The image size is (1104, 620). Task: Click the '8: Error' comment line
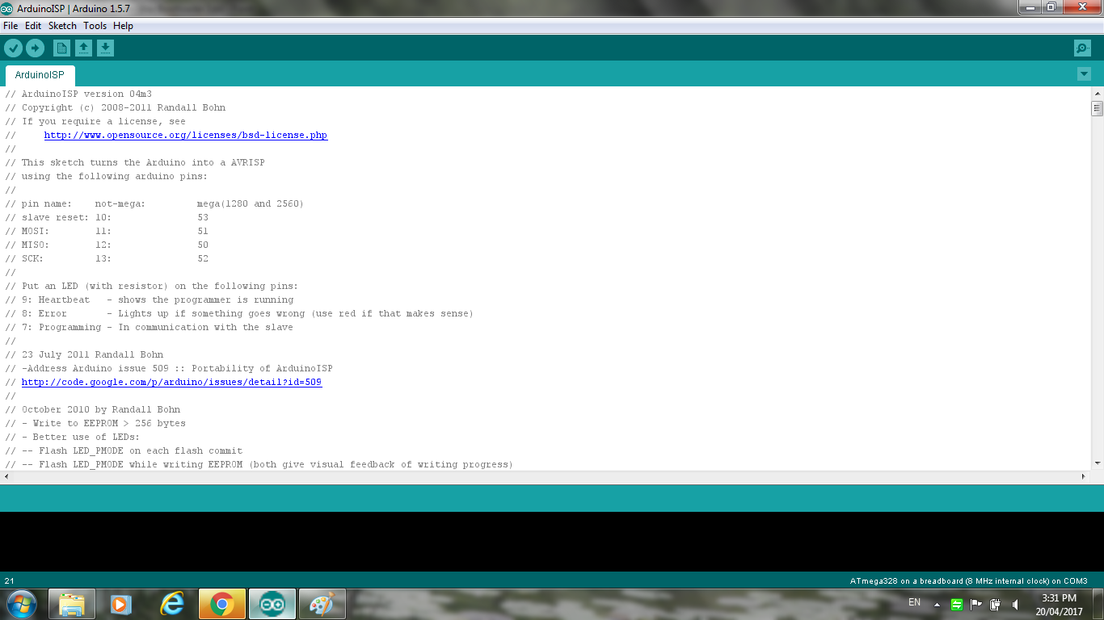[x=239, y=313]
